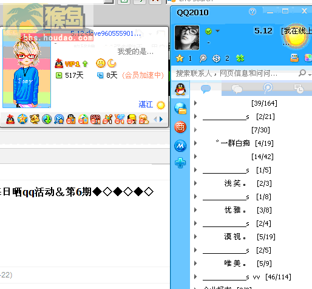
Task: Click search magnifier in contact search box
Action: click(x=302, y=73)
